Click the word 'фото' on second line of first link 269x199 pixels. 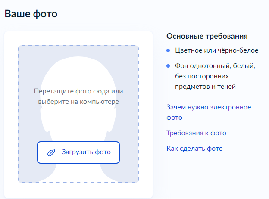pos(174,118)
